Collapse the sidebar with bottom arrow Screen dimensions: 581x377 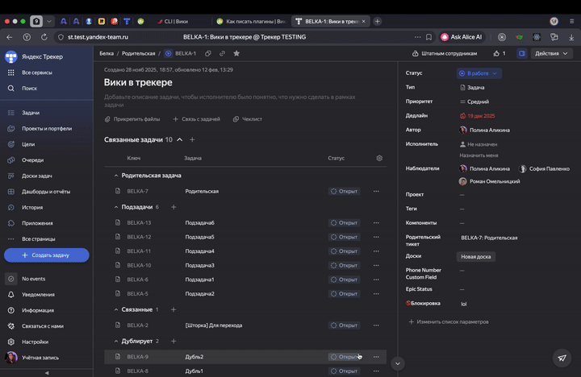click(x=47, y=373)
